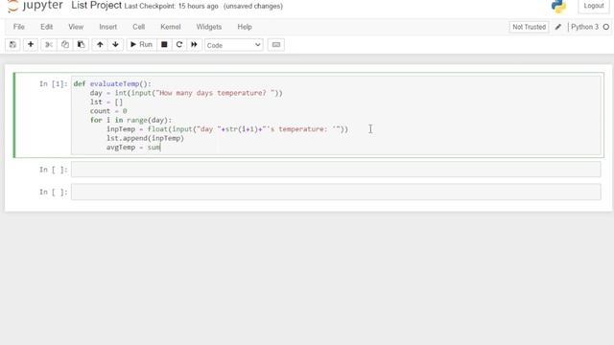This screenshot has height=345, width=614.
Task: Click the In [1]: cell prompt
Action: [x=54, y=83]
